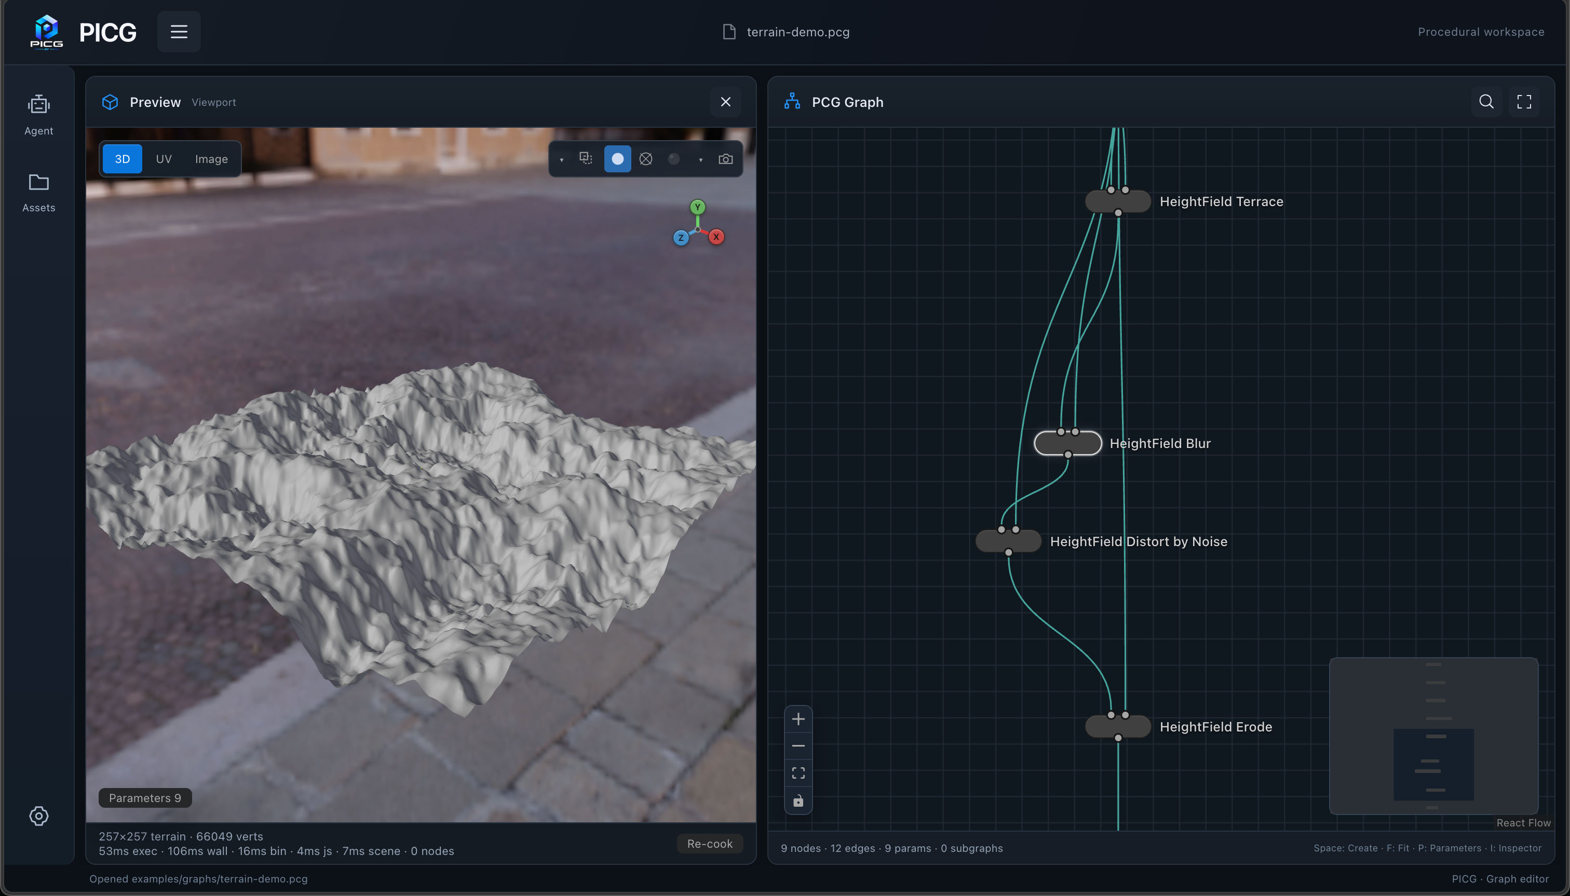Click the Z axis on the gizmo
Screen dimensions: 1570x896
point(681,238)
